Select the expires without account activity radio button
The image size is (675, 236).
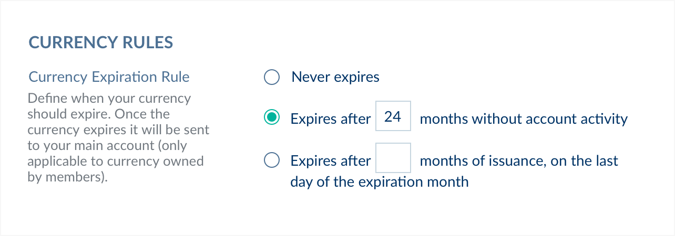click(271, 118)
